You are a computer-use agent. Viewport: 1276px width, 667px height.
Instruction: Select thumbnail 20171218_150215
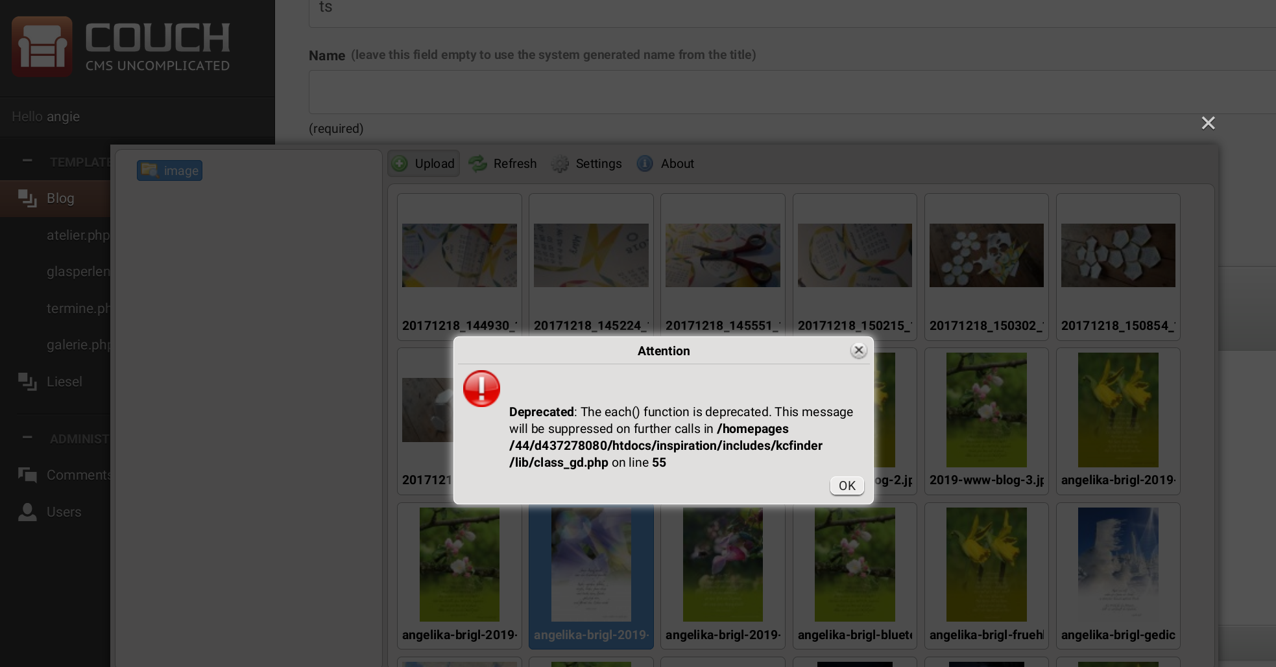click(854, 267)
